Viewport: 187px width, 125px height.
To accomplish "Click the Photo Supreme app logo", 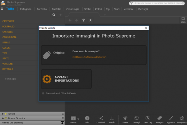I will tap(3, 3).
